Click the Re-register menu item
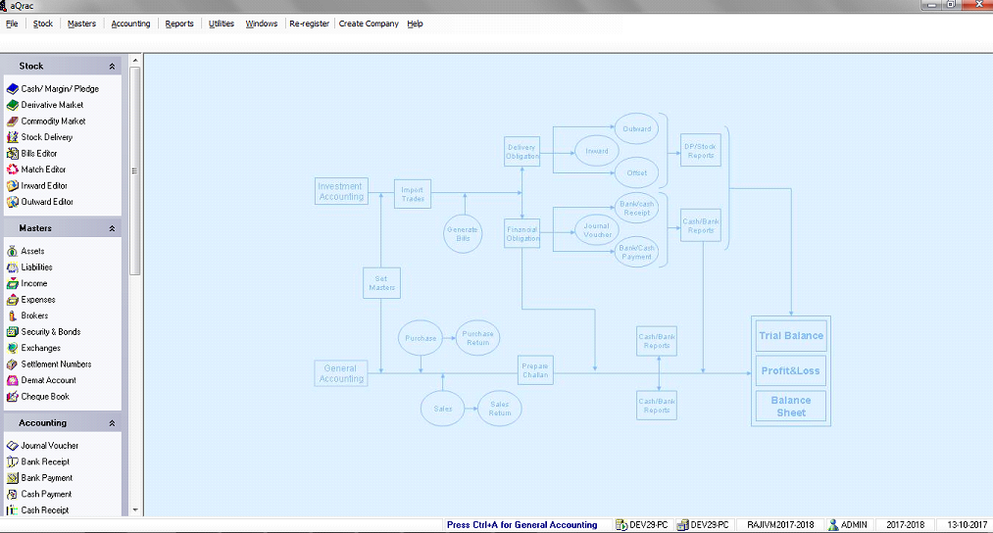The width and height of the screenshot is (993, 533). (x=309, y=24)
